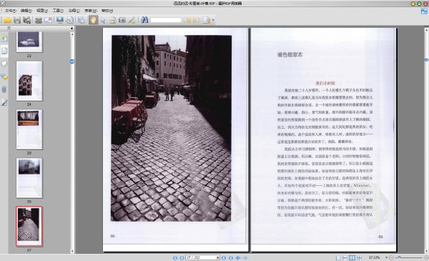Go to last page button
The height and width of the screenshot is (261, 429).
coord(231,257)
